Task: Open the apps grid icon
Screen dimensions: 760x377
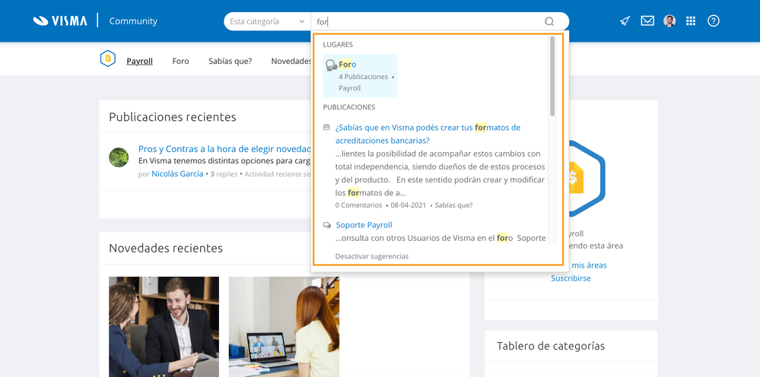Action: pos(691,21)
